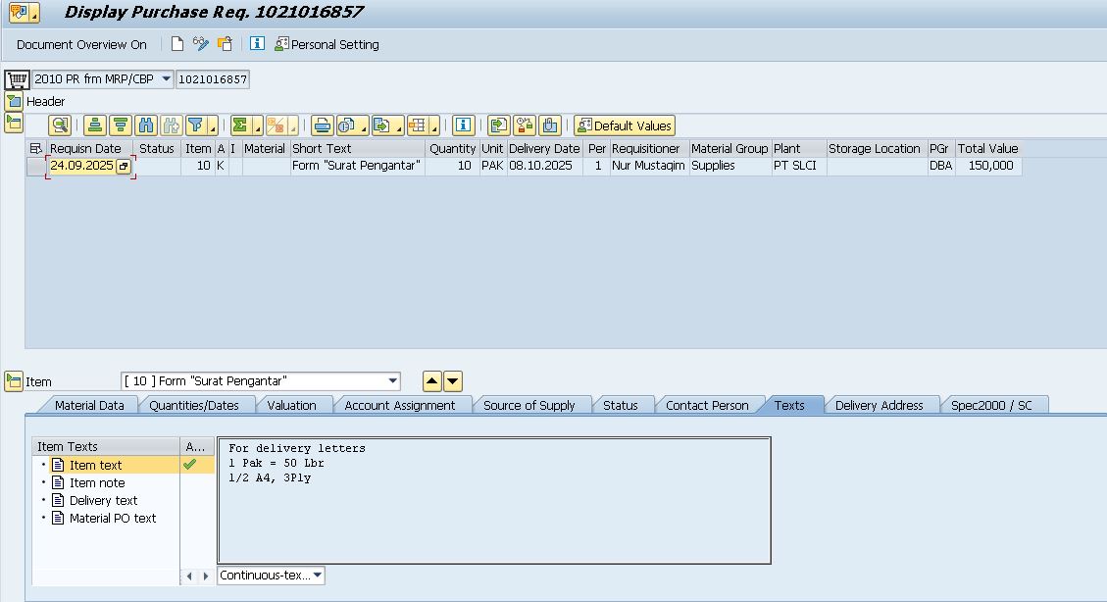
Task: Open the Delivery Address tab
Action: [x=879, y=405]
